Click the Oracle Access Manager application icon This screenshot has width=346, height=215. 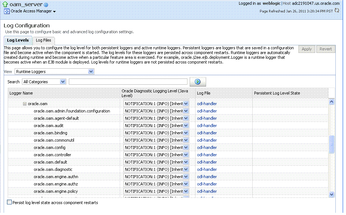point(6,11)
